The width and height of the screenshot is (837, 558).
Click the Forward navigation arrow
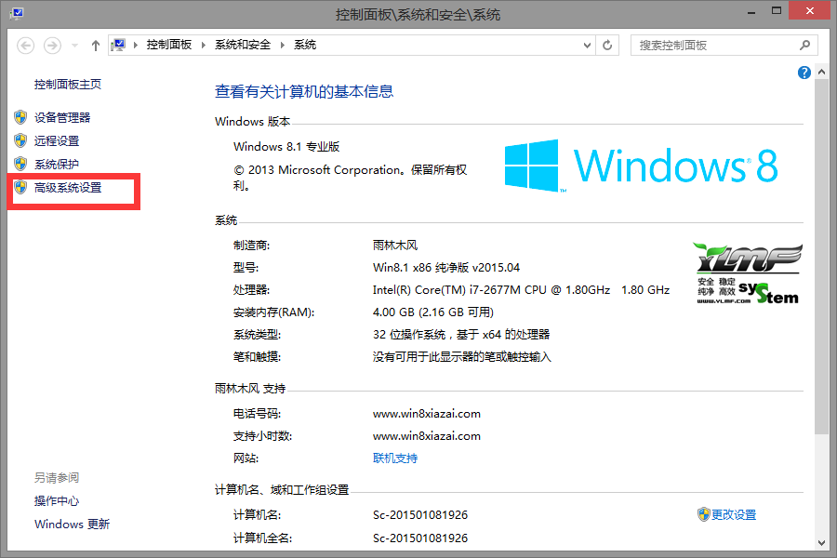tap(52, 46)
